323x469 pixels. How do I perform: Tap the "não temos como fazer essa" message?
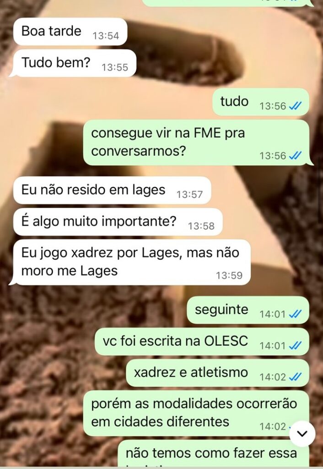(213, 453)
